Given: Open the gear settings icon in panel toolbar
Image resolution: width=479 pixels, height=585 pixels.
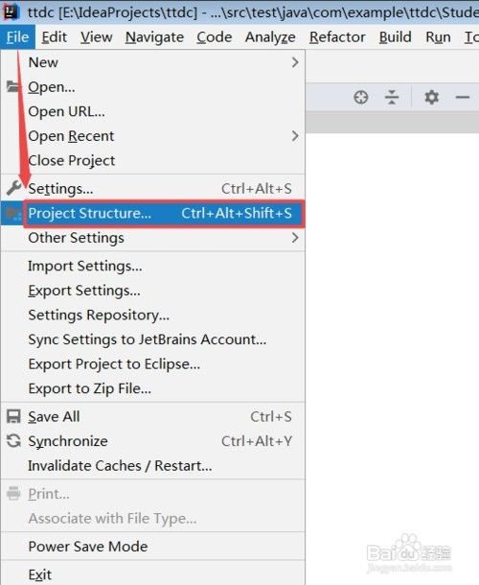Looking at the screenshot, I should click(431, 98).
